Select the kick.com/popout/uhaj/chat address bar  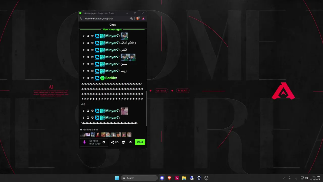(99, 18)
